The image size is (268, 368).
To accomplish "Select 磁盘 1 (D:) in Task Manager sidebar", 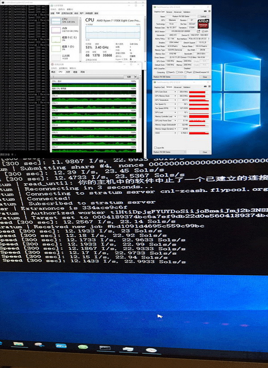I will (x=64, y=49).
